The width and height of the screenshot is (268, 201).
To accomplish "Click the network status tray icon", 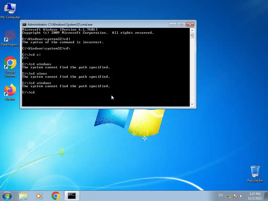I will 229,196.
